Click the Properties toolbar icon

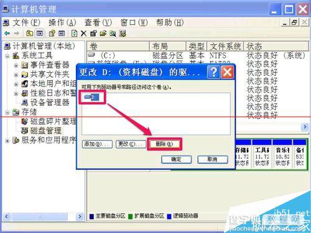coord(93,33)
